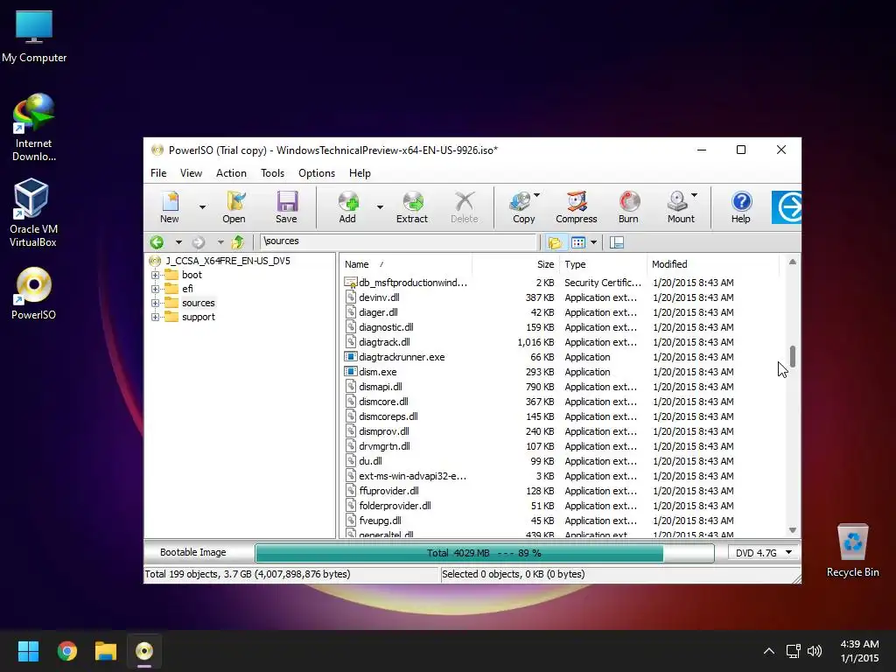Select the boot folder in tree
Viewport: 896px width, 672px height.
pos(192,275)
